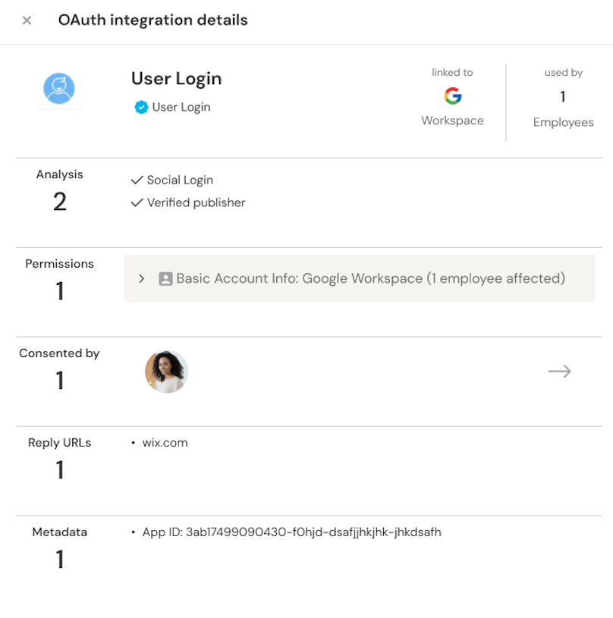Click the contact card icon in permissions row
This screenshot has width=613, height=618.
(165, 279)
